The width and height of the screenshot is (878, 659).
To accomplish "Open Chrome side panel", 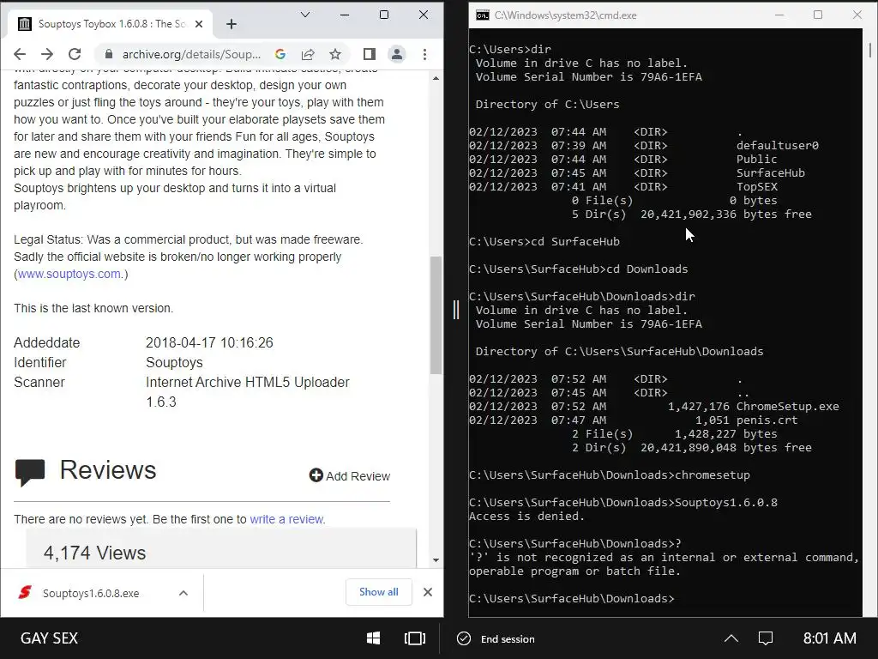I will [x=369, y=54].
